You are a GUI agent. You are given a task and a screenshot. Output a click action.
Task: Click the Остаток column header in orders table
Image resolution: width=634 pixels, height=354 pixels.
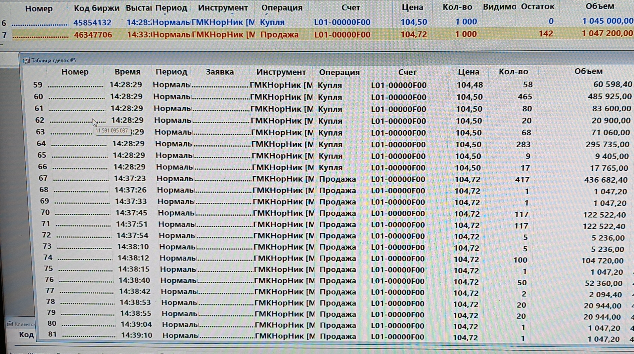click(x=538, y=7)
